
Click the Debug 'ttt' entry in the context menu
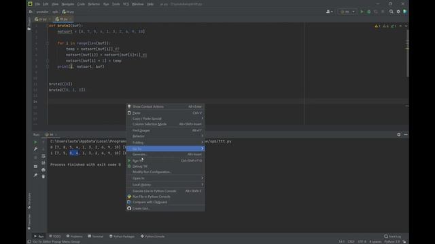pyautogui.click(x=165, y=166)
